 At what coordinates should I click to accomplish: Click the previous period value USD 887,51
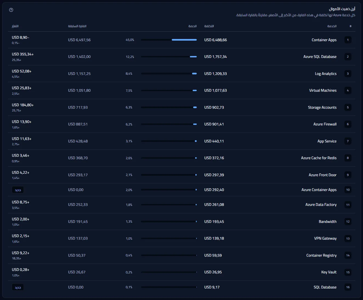tap(78, 124)
